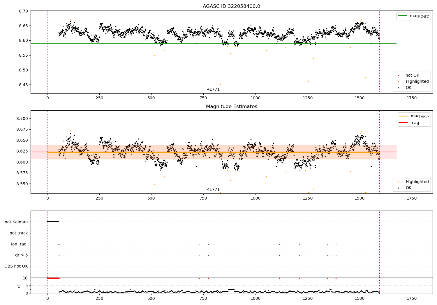The height and width of the screenshot is (305, 437).
Task: Click the green mag AGASC legend line
Action: [x=403, y=16]
